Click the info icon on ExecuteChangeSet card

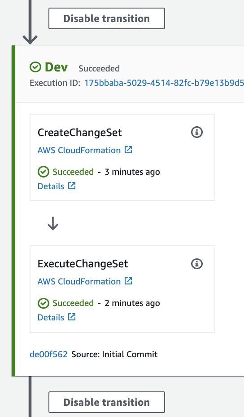197,264
